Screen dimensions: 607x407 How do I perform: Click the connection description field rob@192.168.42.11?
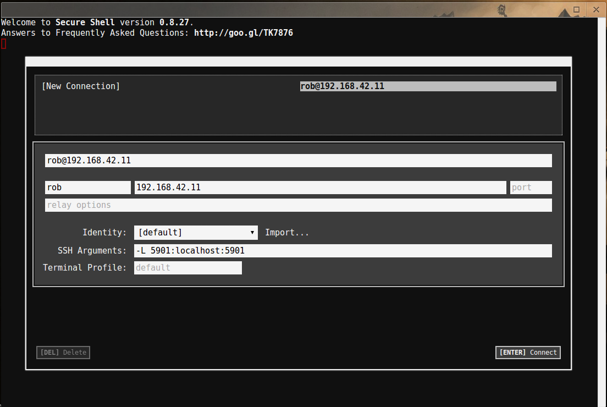[x=299, y=160]
